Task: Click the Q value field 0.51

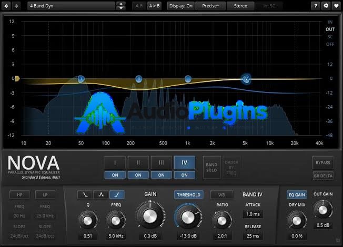Action: [88, 236]
